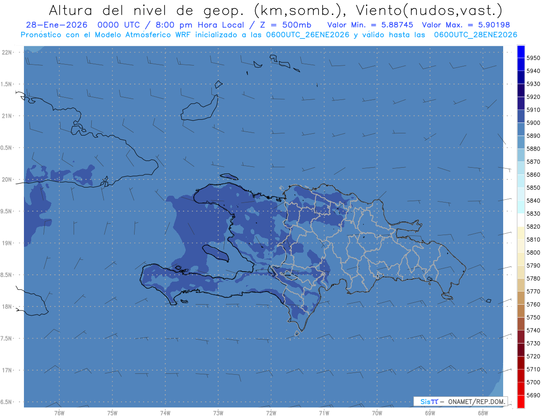Click the chart title 'Altura del nivel de geop.'
Image resolution: width=542 pixels, height=419 pixels.
[146, 10]
